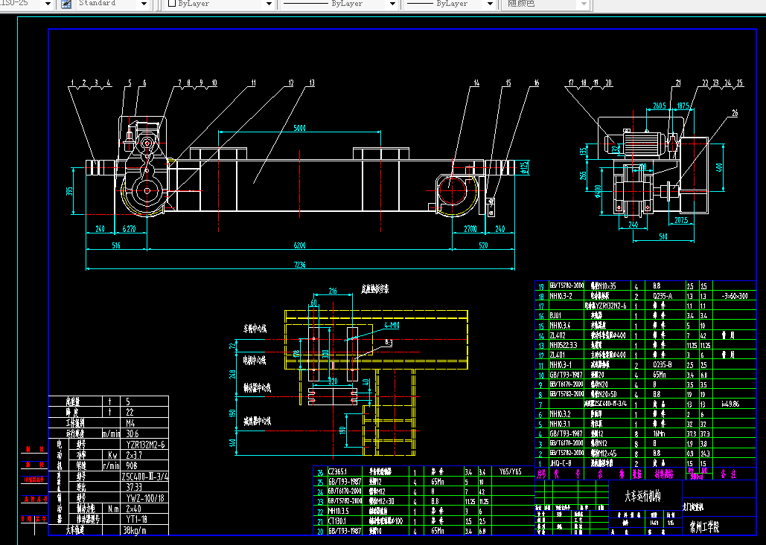This screenshot has height=545, width=766.
Task: Select the ZL401 code cell
Action: click(557, 355)
